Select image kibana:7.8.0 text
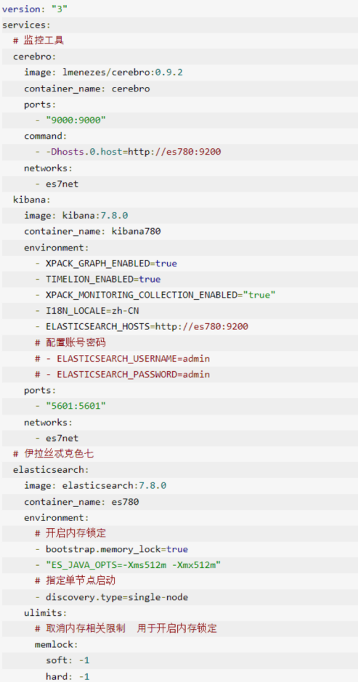Viewport: 358px width, 682px height. pos(76,215)
